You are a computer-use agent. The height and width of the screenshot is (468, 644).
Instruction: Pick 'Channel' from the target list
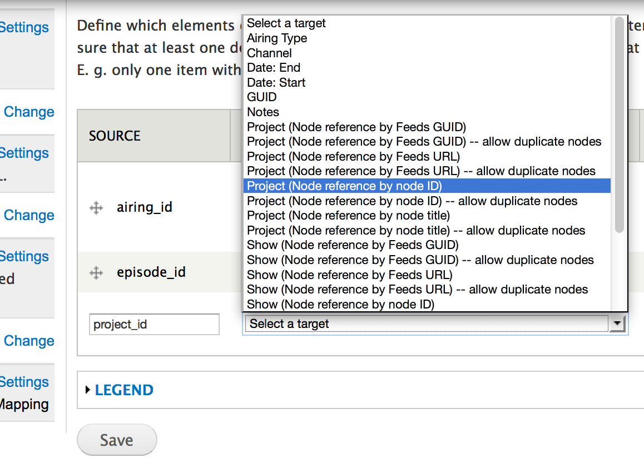pos(269,53)
